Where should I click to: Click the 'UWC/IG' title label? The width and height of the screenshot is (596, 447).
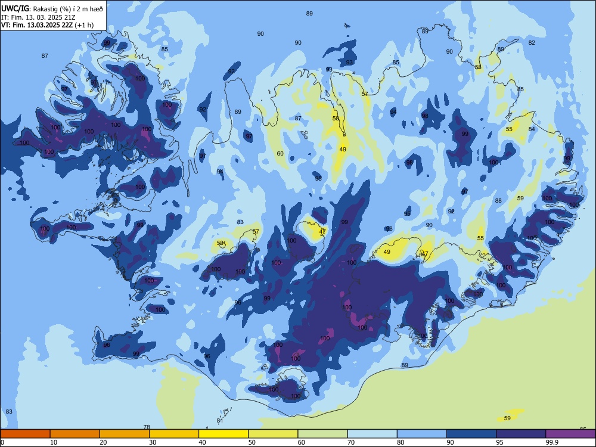click(15, 8)
